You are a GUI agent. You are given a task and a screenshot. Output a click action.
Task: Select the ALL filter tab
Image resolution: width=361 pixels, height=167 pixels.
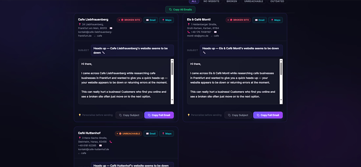tap(194, 1)
